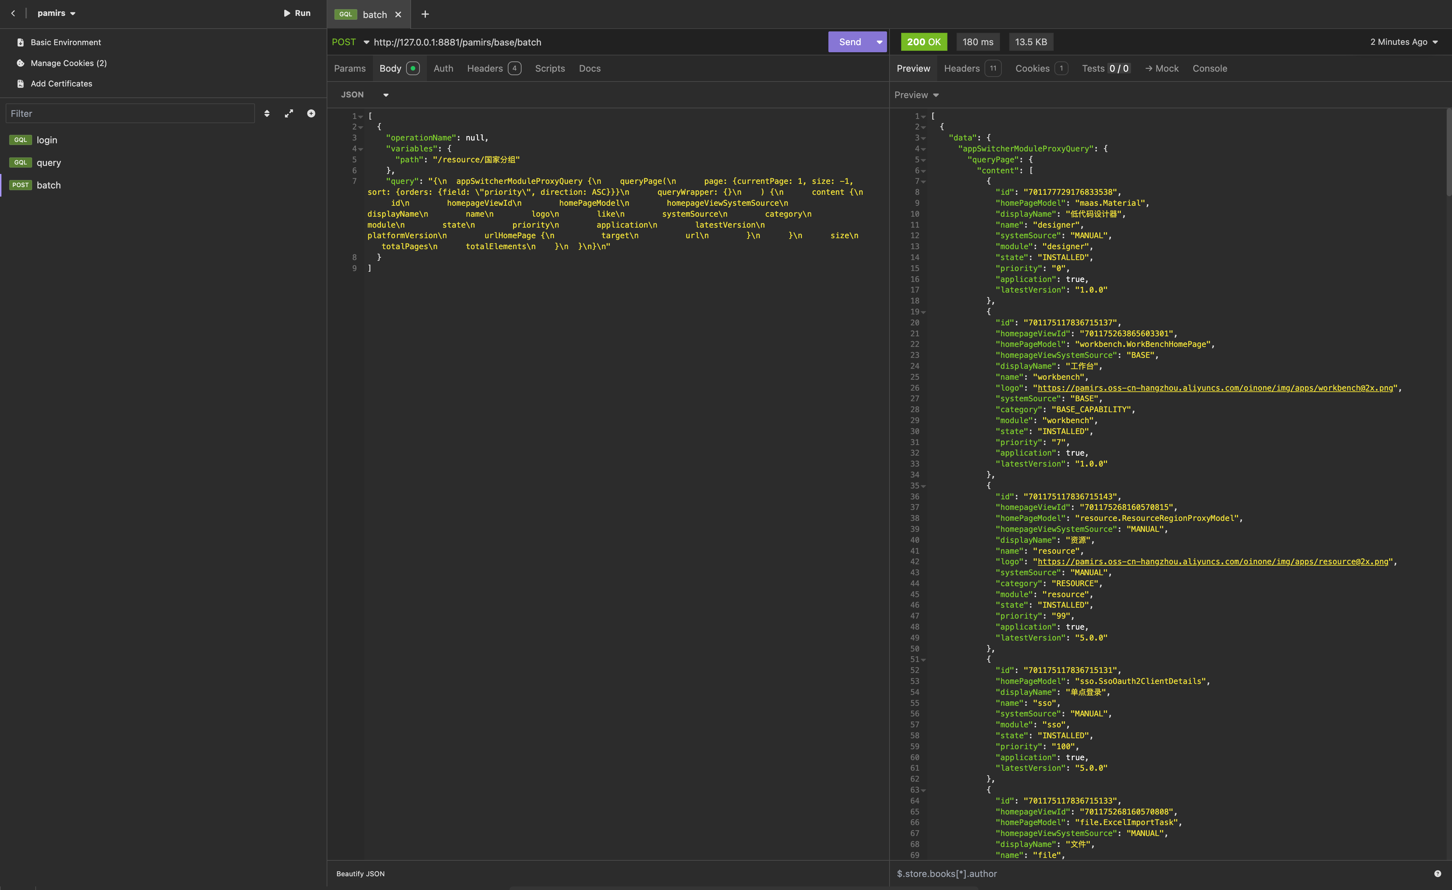Open the POST method dropdown

pyautogui.click(x=366, y=42)
